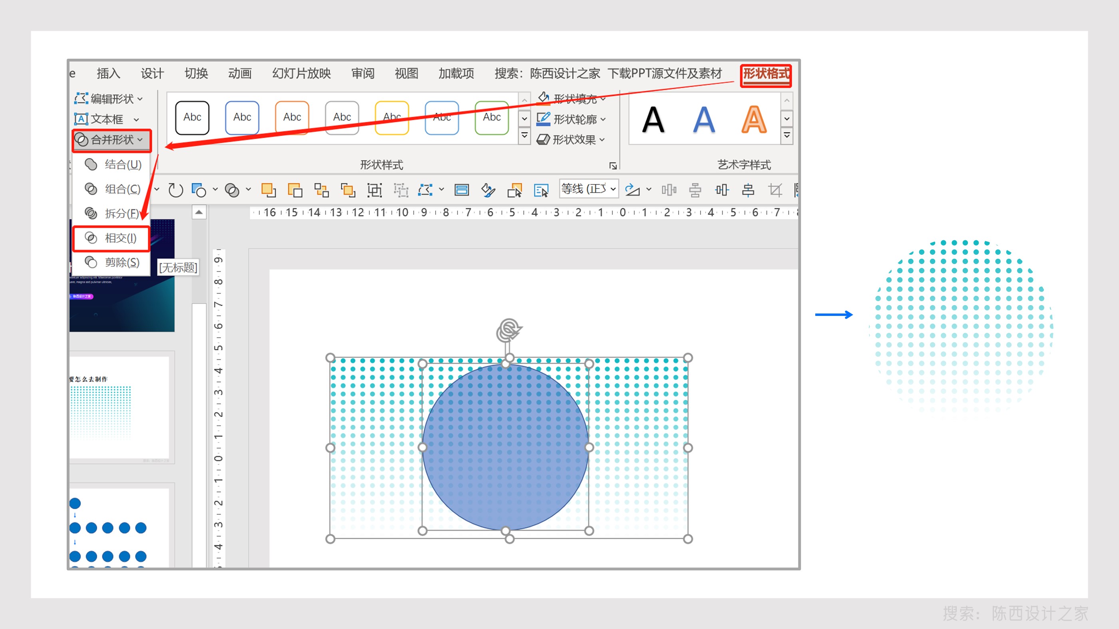
Task: Open the shapes toolbar icon's dropdown arrow
Action: click(x=215, y=189)
